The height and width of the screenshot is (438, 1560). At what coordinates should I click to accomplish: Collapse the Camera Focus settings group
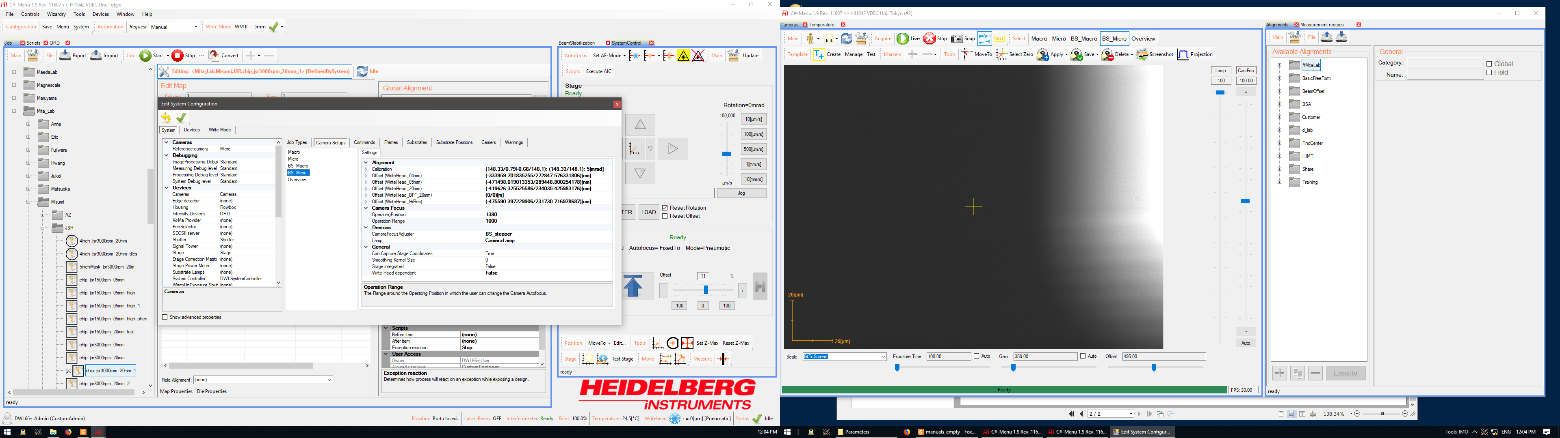click(x=366, y=208)
